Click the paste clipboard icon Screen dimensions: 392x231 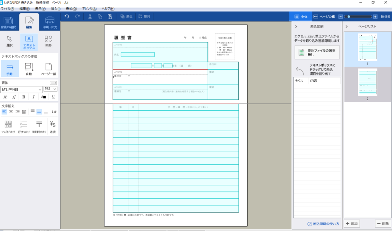click(x=109, y=16)
